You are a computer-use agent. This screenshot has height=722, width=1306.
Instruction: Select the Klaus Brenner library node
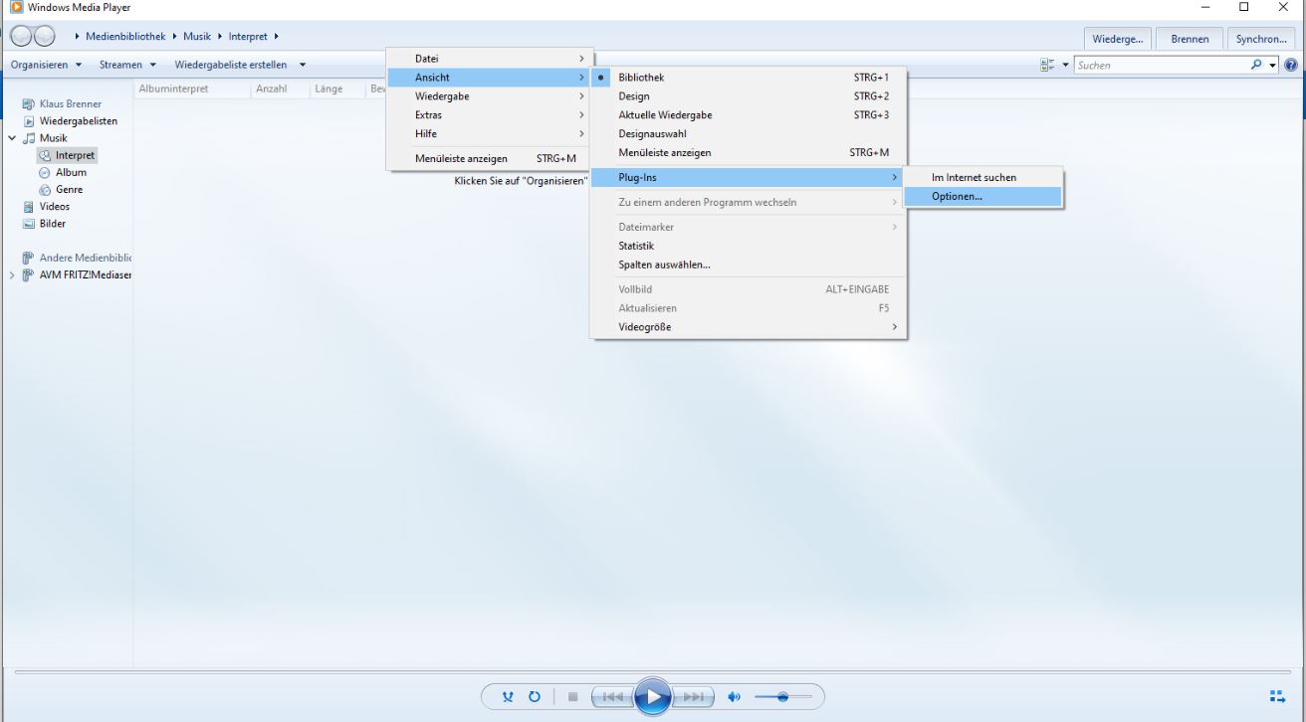tap(62, 104)
